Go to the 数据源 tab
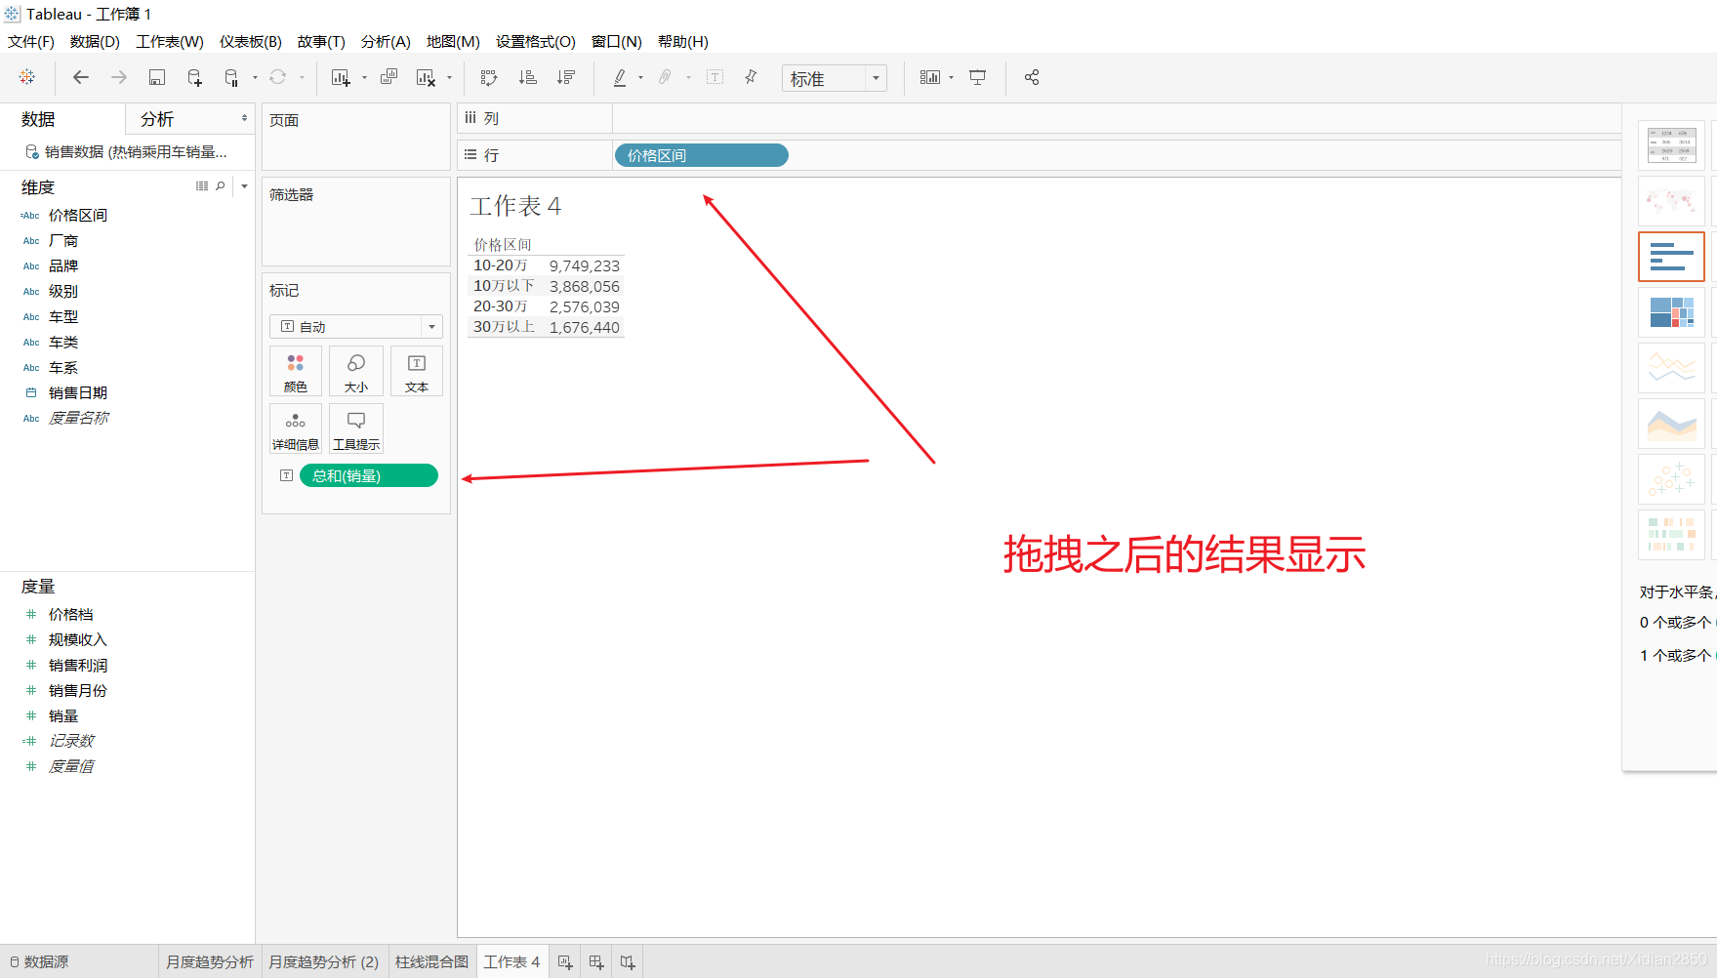Screen dimensions: 1717x978 coord(39,962)
